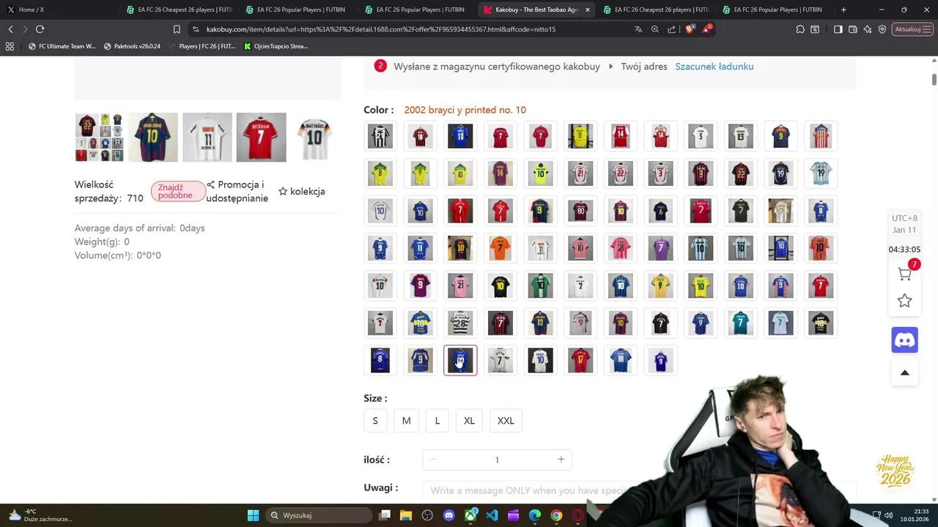This screenshot has height=527, width=938.
Task: Switch to the Home / X tab
Action: pos(59,10)
